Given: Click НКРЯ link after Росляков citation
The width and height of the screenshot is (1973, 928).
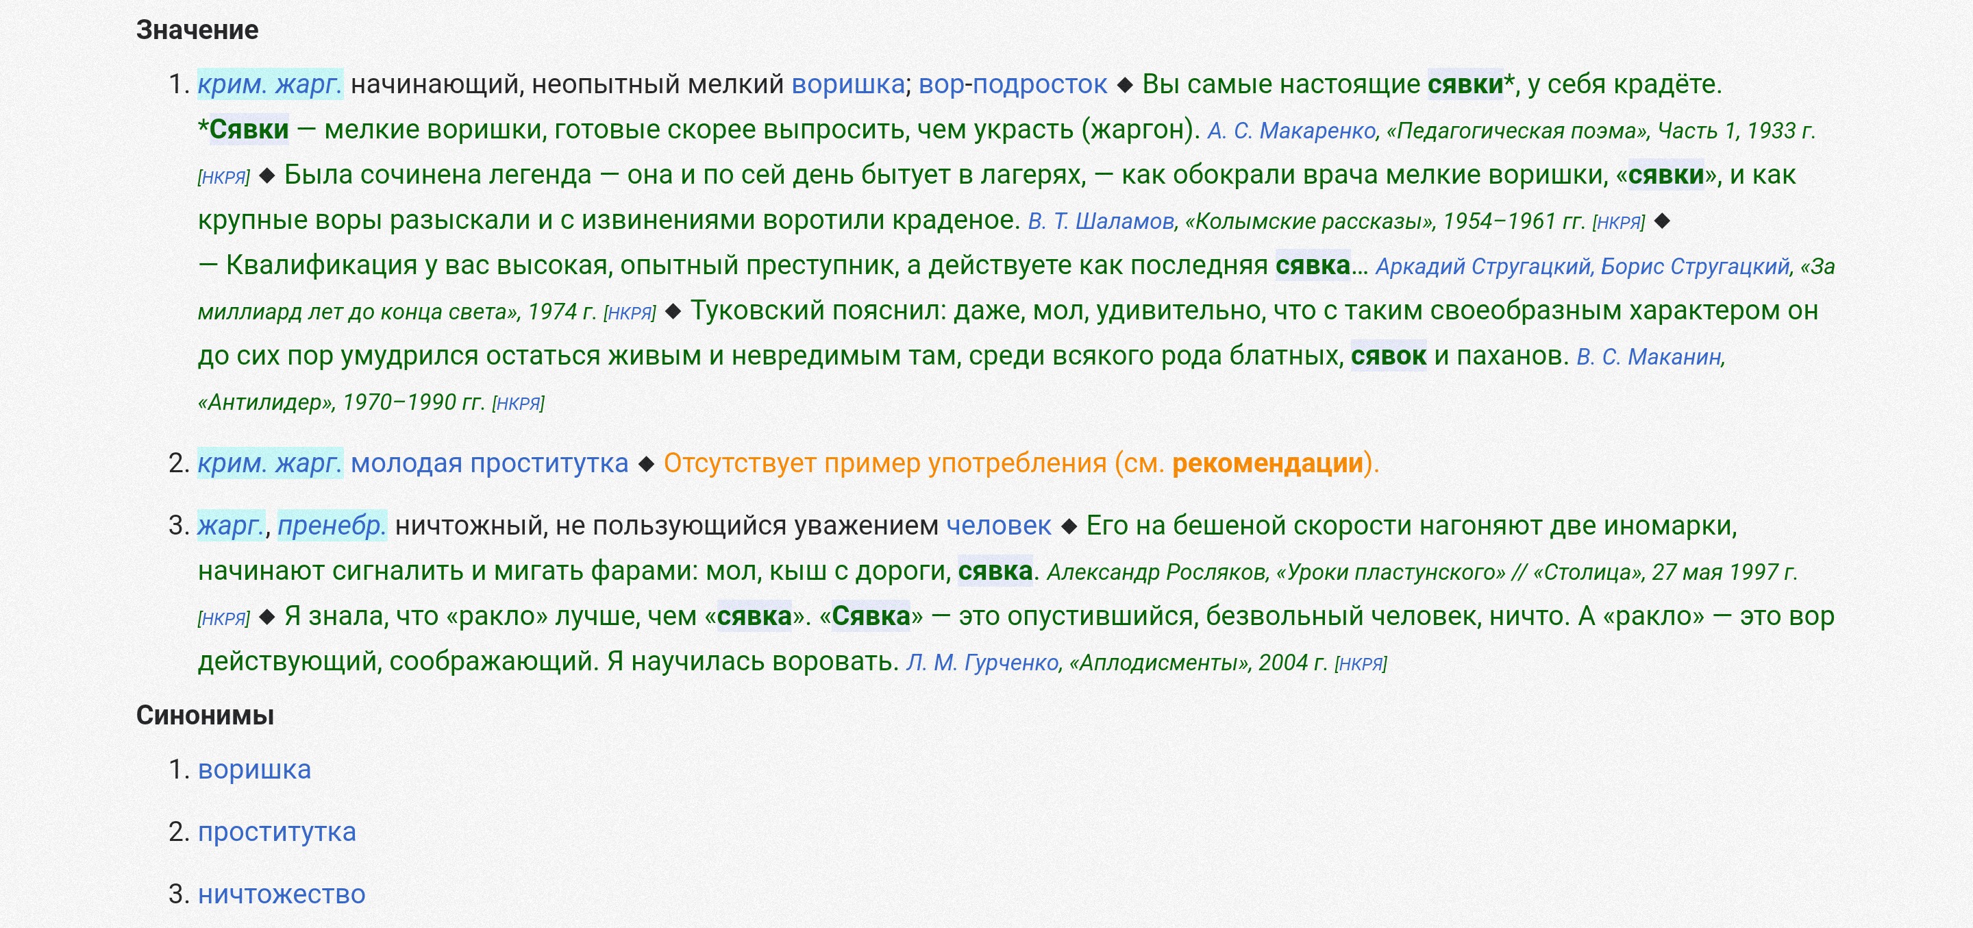Looking at the screenshot, I should click(x=223, y=618).
